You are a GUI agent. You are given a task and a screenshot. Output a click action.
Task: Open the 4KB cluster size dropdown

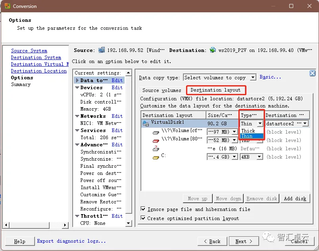click(x=259, y=157)
